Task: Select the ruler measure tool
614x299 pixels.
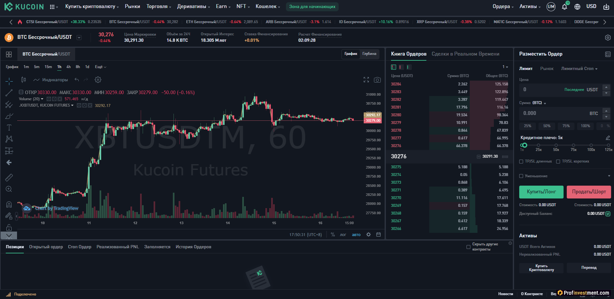Action: tap(9, 177)
